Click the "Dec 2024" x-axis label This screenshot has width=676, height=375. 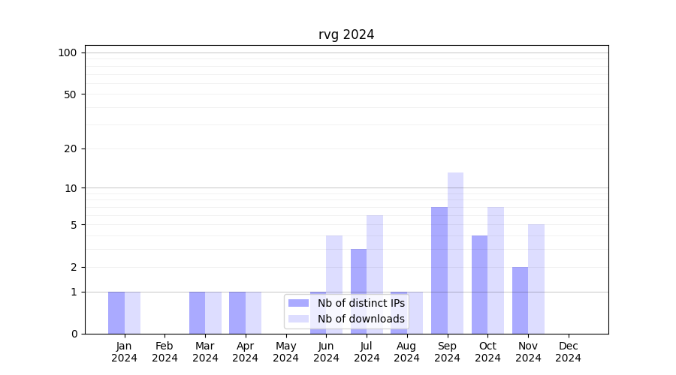click(x=568, y=352)
